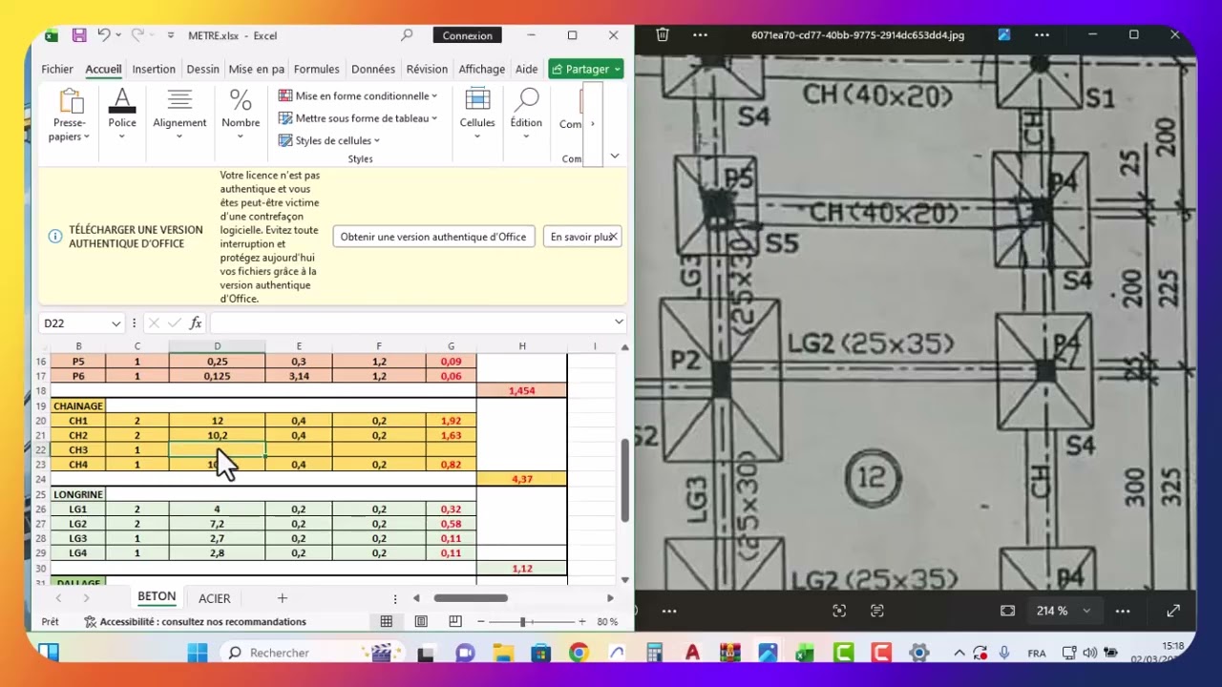This screenshot has width=1222, height=687.
Task: Click the Accessibilité status bar message
Action: [x=196, y=622]
